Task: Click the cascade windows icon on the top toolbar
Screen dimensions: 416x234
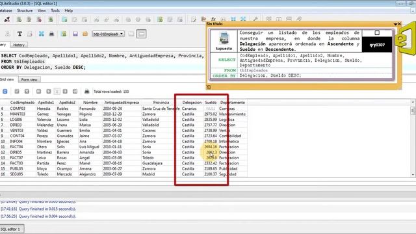Action: coord(299,19)
